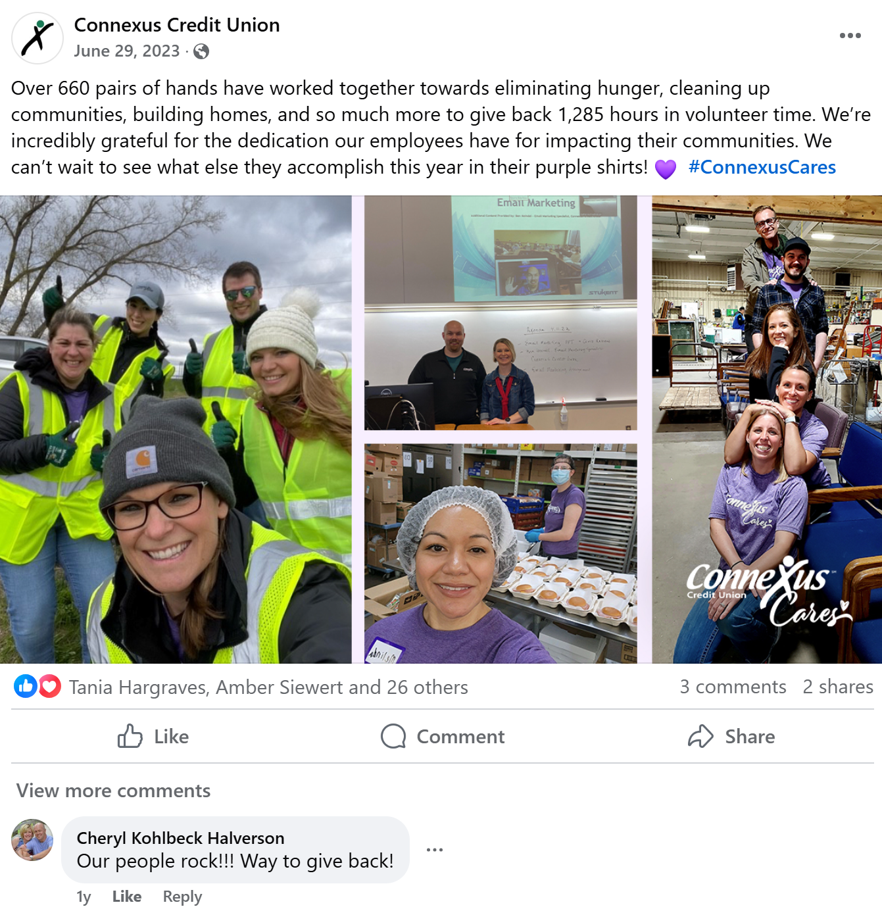Share the post via Share arrow
Screen dimensions: 882x911
tap(731, 736)
